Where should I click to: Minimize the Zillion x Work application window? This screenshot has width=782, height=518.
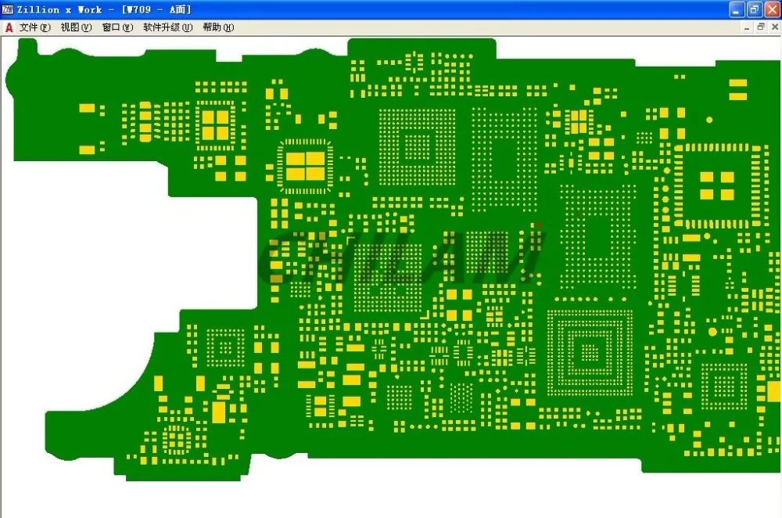[x=737, y=9]
